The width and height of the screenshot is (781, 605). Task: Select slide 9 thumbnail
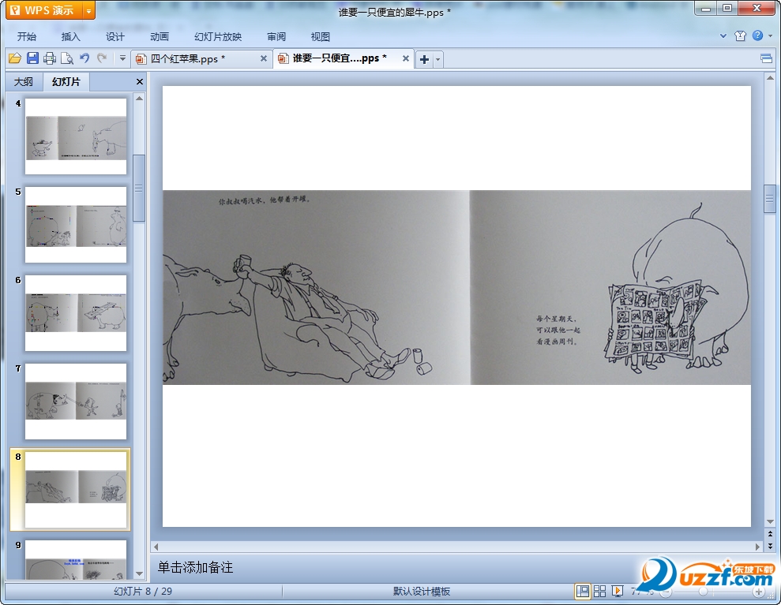tap(76, 560)
